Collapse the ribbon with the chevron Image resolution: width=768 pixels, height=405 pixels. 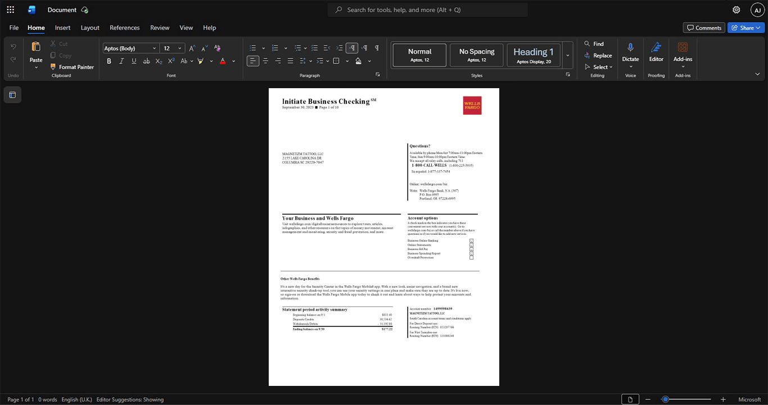(757, 74)
